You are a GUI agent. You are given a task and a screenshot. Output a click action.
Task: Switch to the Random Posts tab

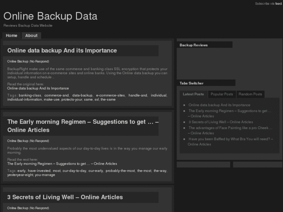pyautogui.click(x=250, y=94)
